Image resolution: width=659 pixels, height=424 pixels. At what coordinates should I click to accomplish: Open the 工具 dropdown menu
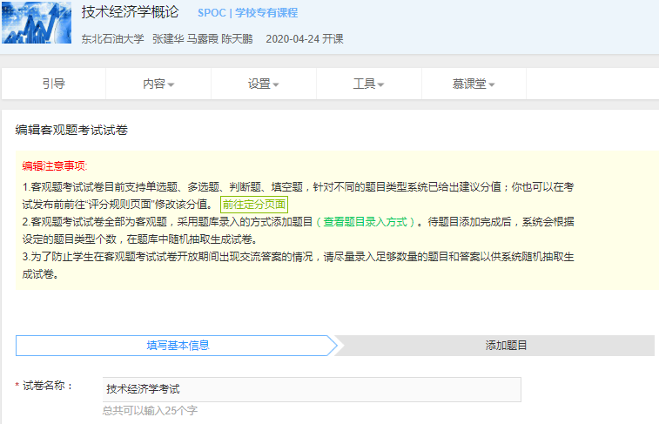click(x=368, y=84)
